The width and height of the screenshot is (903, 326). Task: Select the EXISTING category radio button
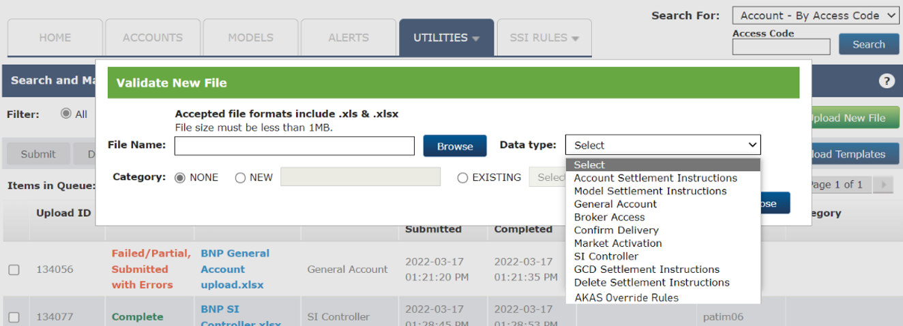pos(463,177)
